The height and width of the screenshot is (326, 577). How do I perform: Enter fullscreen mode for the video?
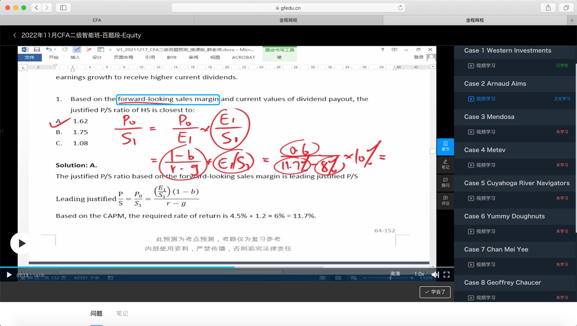[446, 275]
